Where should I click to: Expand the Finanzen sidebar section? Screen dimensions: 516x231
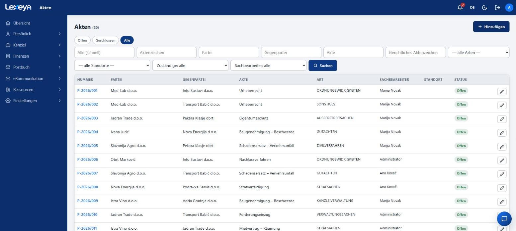(x=34, y=56)
